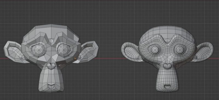Click the subdivided monkey's left eye
Image resolution: width=219 pixels, height=100 pixels.
[155, 49]
